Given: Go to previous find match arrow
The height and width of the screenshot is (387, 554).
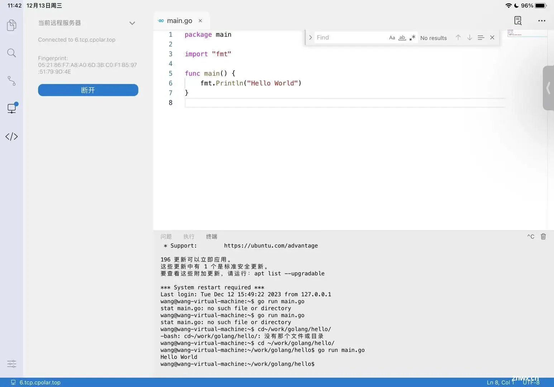Looking at the screenshot, I should (x=458, y=37).
